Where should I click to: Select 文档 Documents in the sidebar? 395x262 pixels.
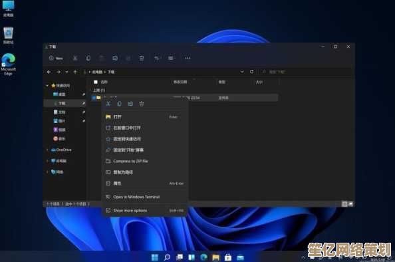[x=59, y=112]
